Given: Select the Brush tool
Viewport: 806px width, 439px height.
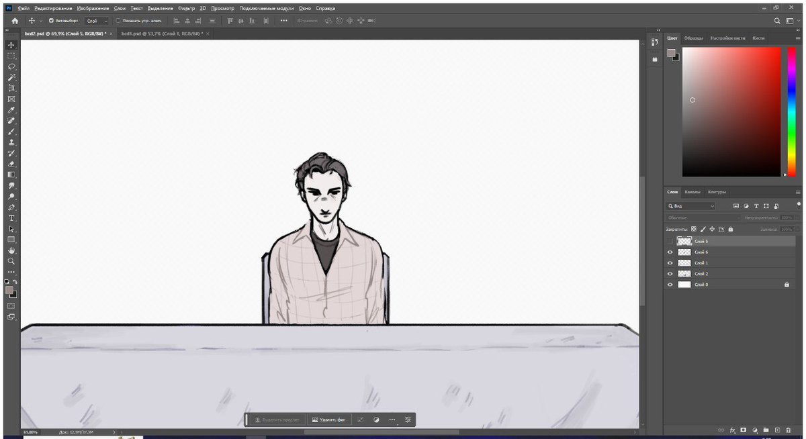Looking at the screenshot, I should click(11, 132).
